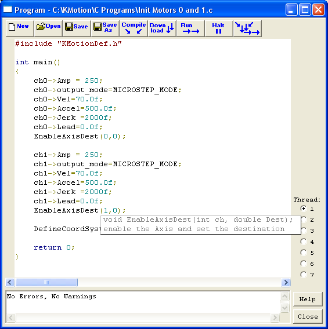Click the compile-download-run combined button
Screen dimensions: 328x329
[247, 28]
